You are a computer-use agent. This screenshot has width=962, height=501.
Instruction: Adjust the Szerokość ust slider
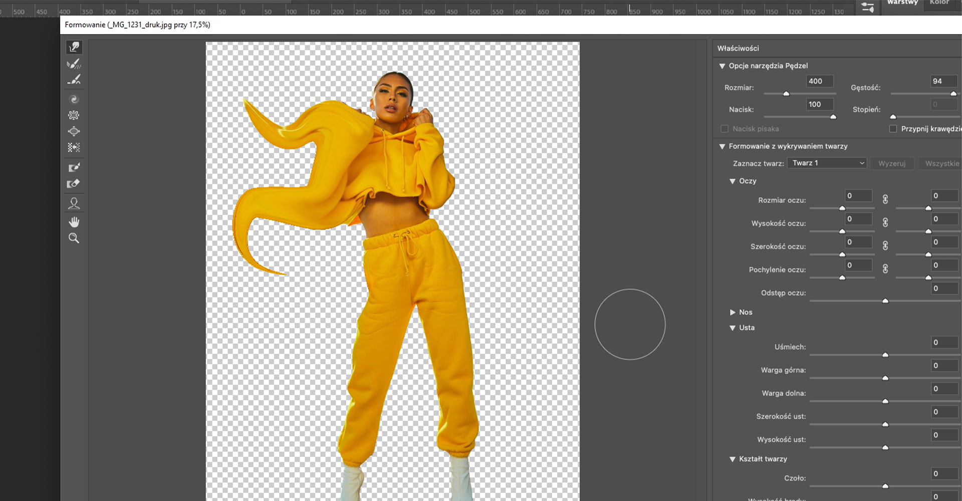[x=885, y=424]
